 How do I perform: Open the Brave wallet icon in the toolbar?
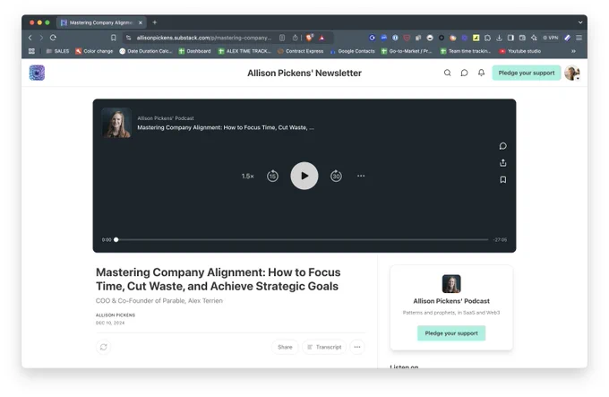(522, 38)
